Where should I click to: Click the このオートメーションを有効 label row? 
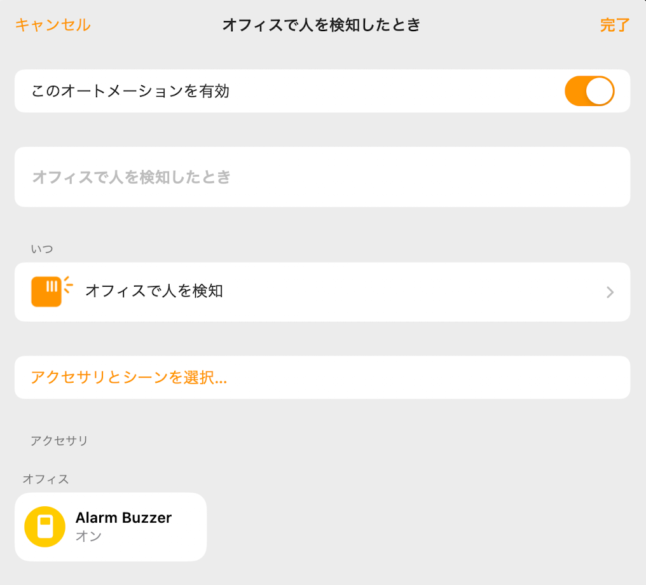(322, 91)
